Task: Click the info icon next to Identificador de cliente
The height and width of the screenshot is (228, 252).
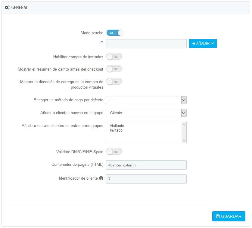Action: pos(101,178)
